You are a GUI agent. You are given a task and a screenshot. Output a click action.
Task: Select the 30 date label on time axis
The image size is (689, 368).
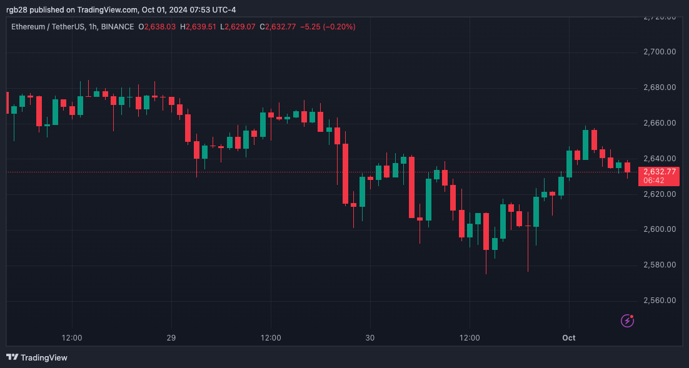[x=370, y=337]
